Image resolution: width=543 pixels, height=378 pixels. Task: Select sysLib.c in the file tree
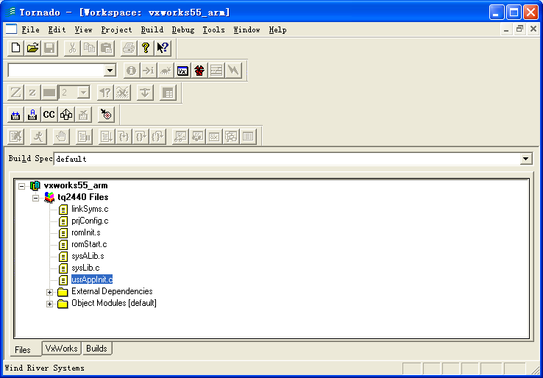point(85,268)
